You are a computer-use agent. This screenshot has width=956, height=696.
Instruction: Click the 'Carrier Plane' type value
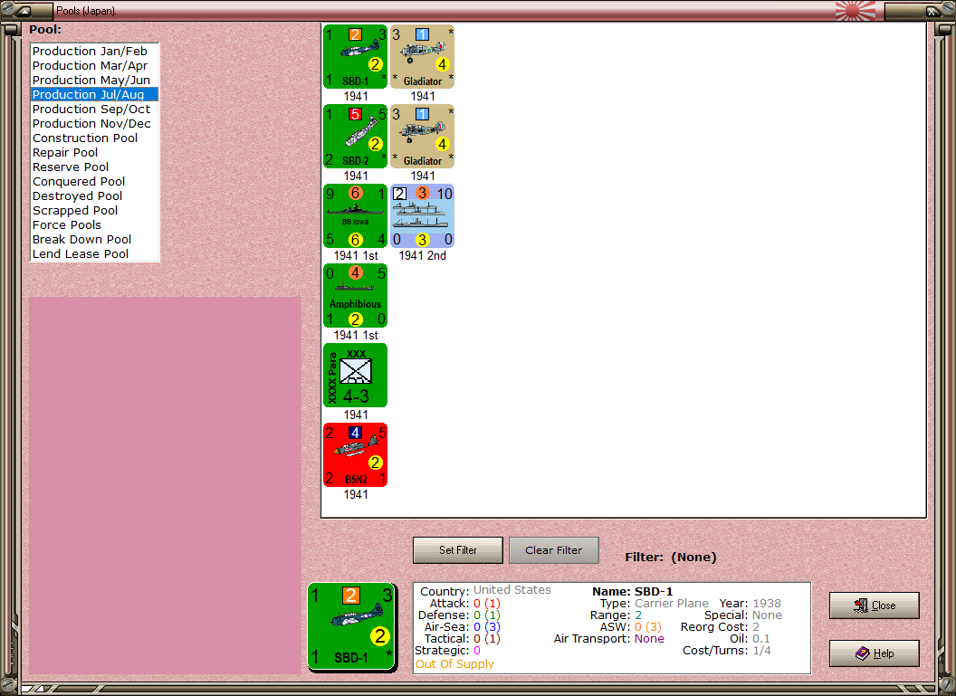coord(671,604)
